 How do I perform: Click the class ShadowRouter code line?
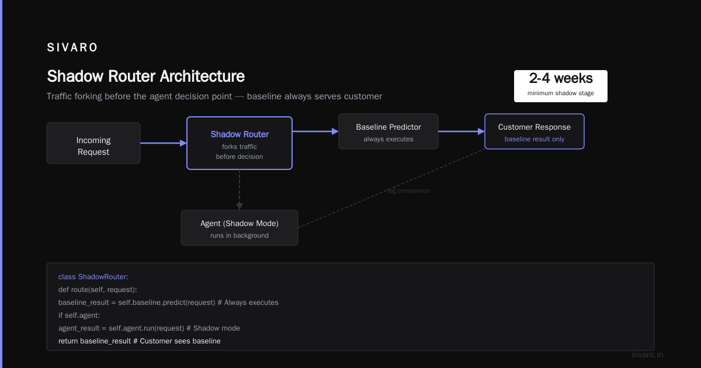point(93,277)
